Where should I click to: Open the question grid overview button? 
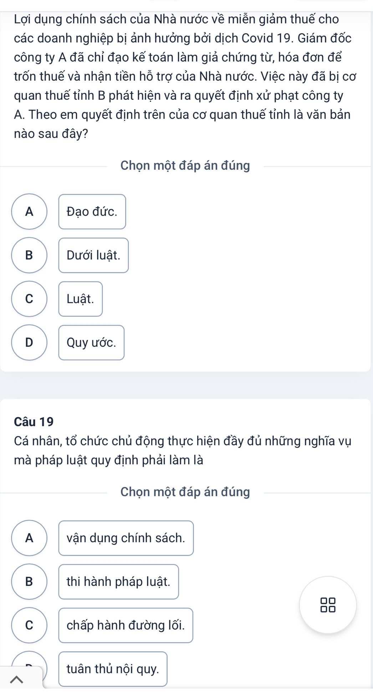pos(328,605)
